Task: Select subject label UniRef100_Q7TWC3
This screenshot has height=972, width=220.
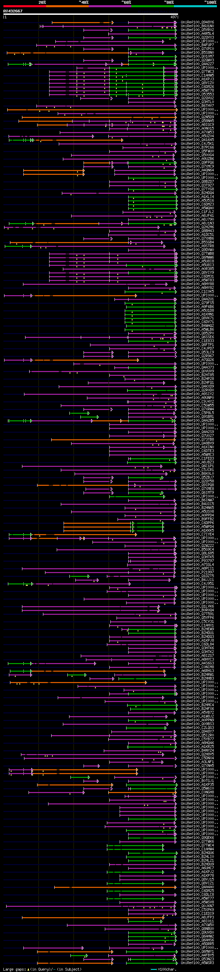Action: click(197, 71)
